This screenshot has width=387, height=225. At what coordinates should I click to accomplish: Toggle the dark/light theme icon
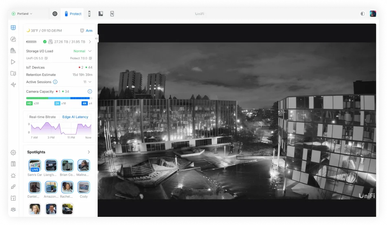[362, 14]
